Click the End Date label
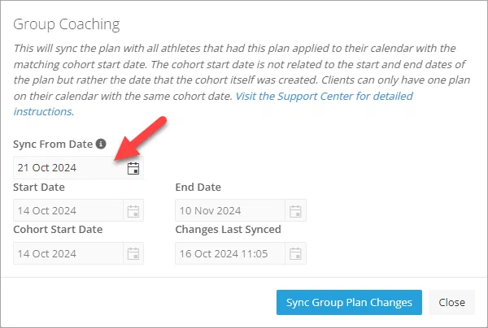488x328 pixels. 198,187
